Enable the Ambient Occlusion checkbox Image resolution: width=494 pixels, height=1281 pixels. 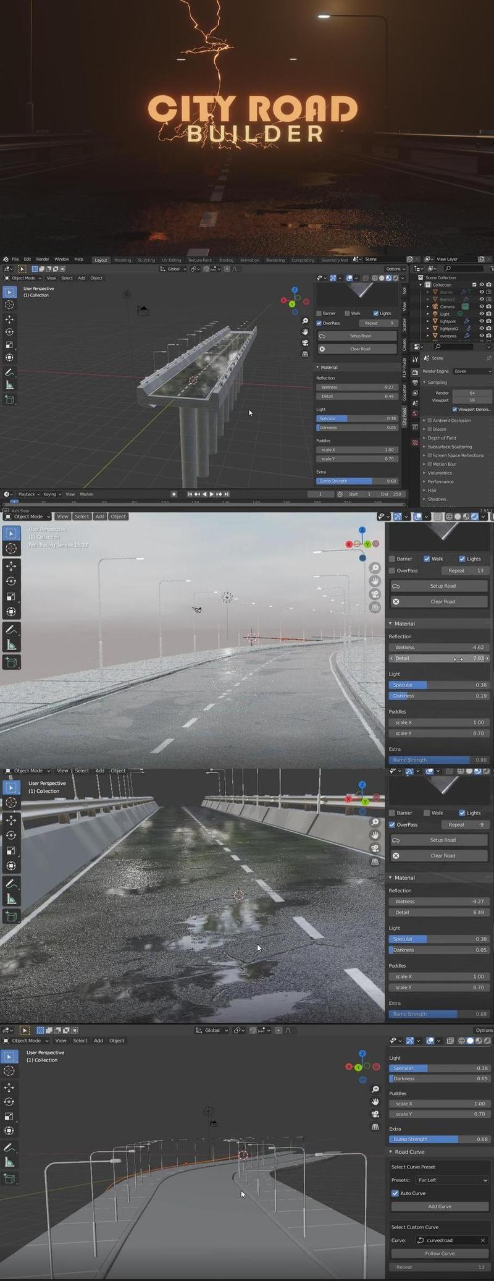429,420
